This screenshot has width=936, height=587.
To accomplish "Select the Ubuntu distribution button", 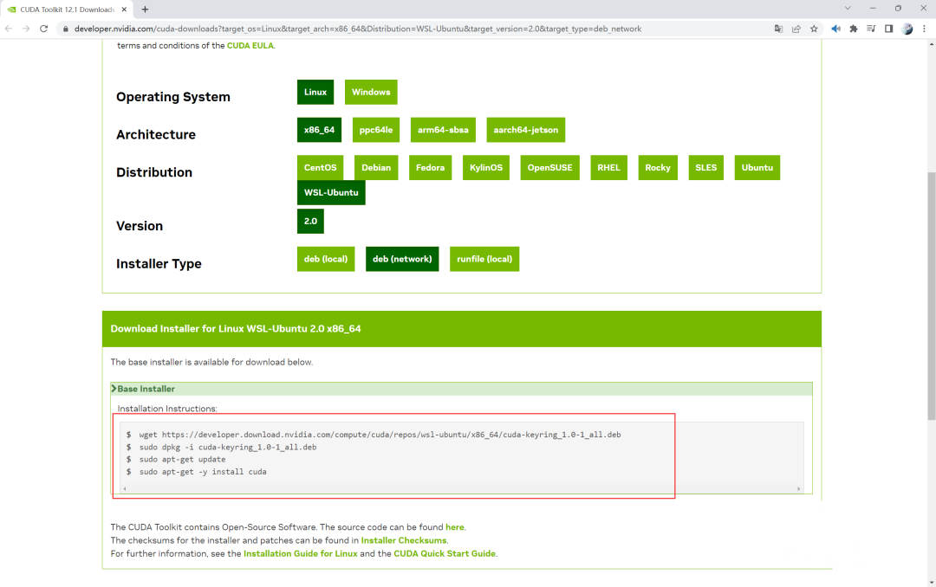I will (757, 168).
